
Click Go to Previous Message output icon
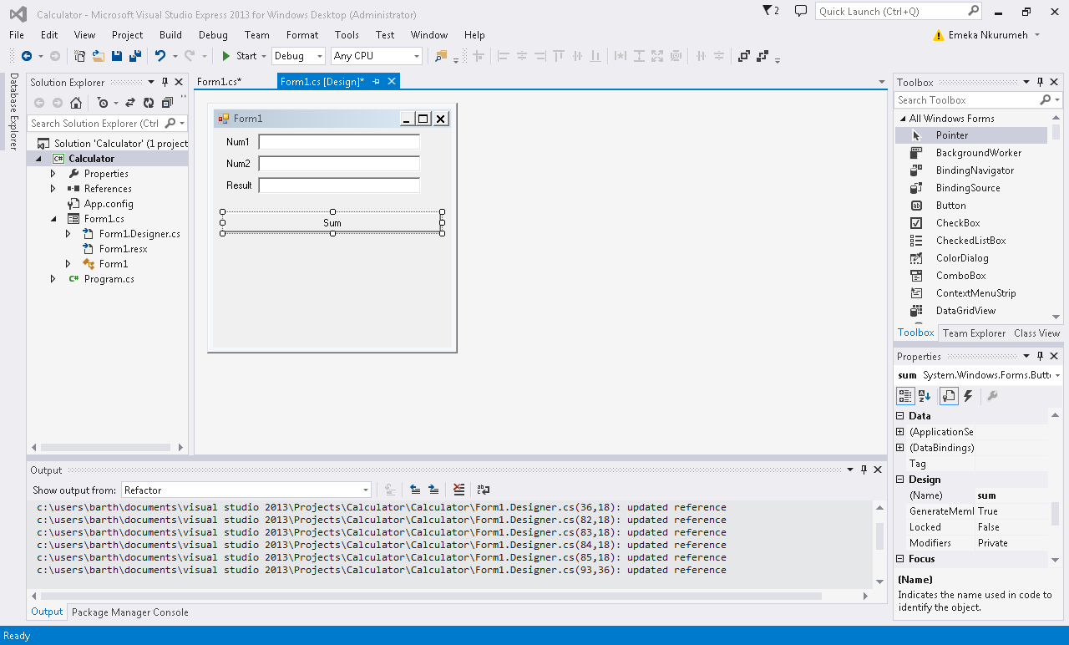[x=415, y=490]
